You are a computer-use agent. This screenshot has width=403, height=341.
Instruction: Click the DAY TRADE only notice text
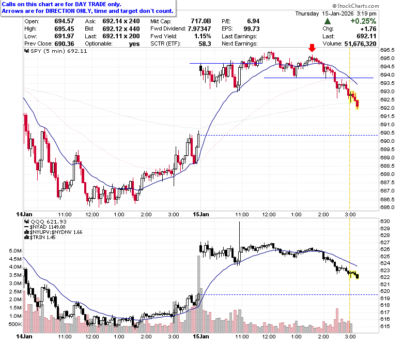point(61,4)
